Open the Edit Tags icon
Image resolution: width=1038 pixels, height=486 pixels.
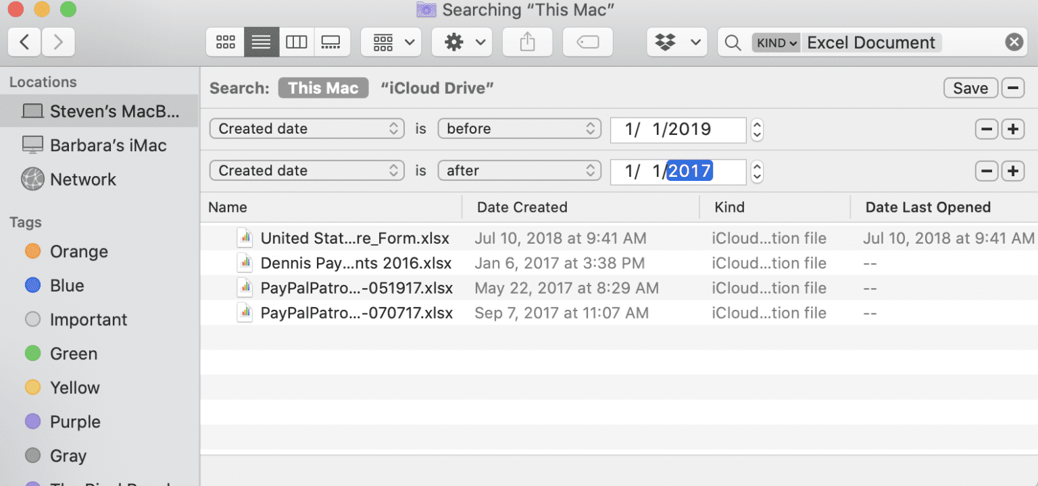(x=587, y=42)
